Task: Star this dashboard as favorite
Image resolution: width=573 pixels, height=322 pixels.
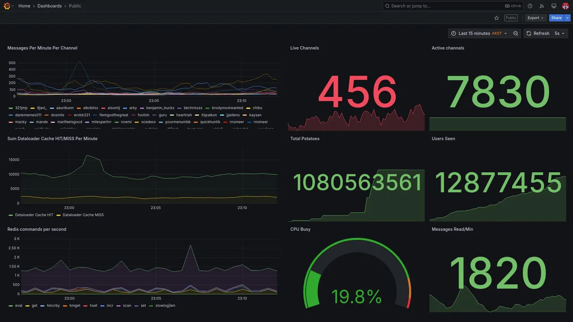Action: point(496,18)
